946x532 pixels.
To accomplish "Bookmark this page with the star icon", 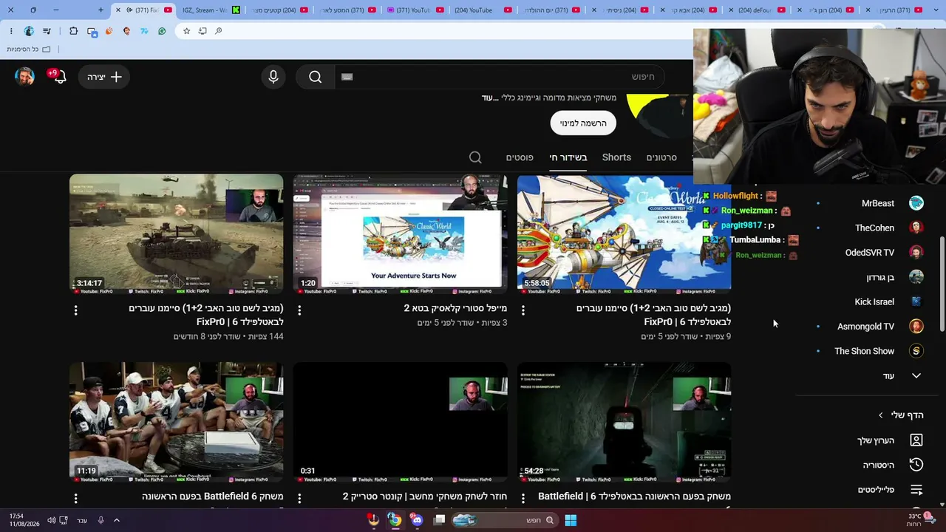I will (x=186, y=31).
